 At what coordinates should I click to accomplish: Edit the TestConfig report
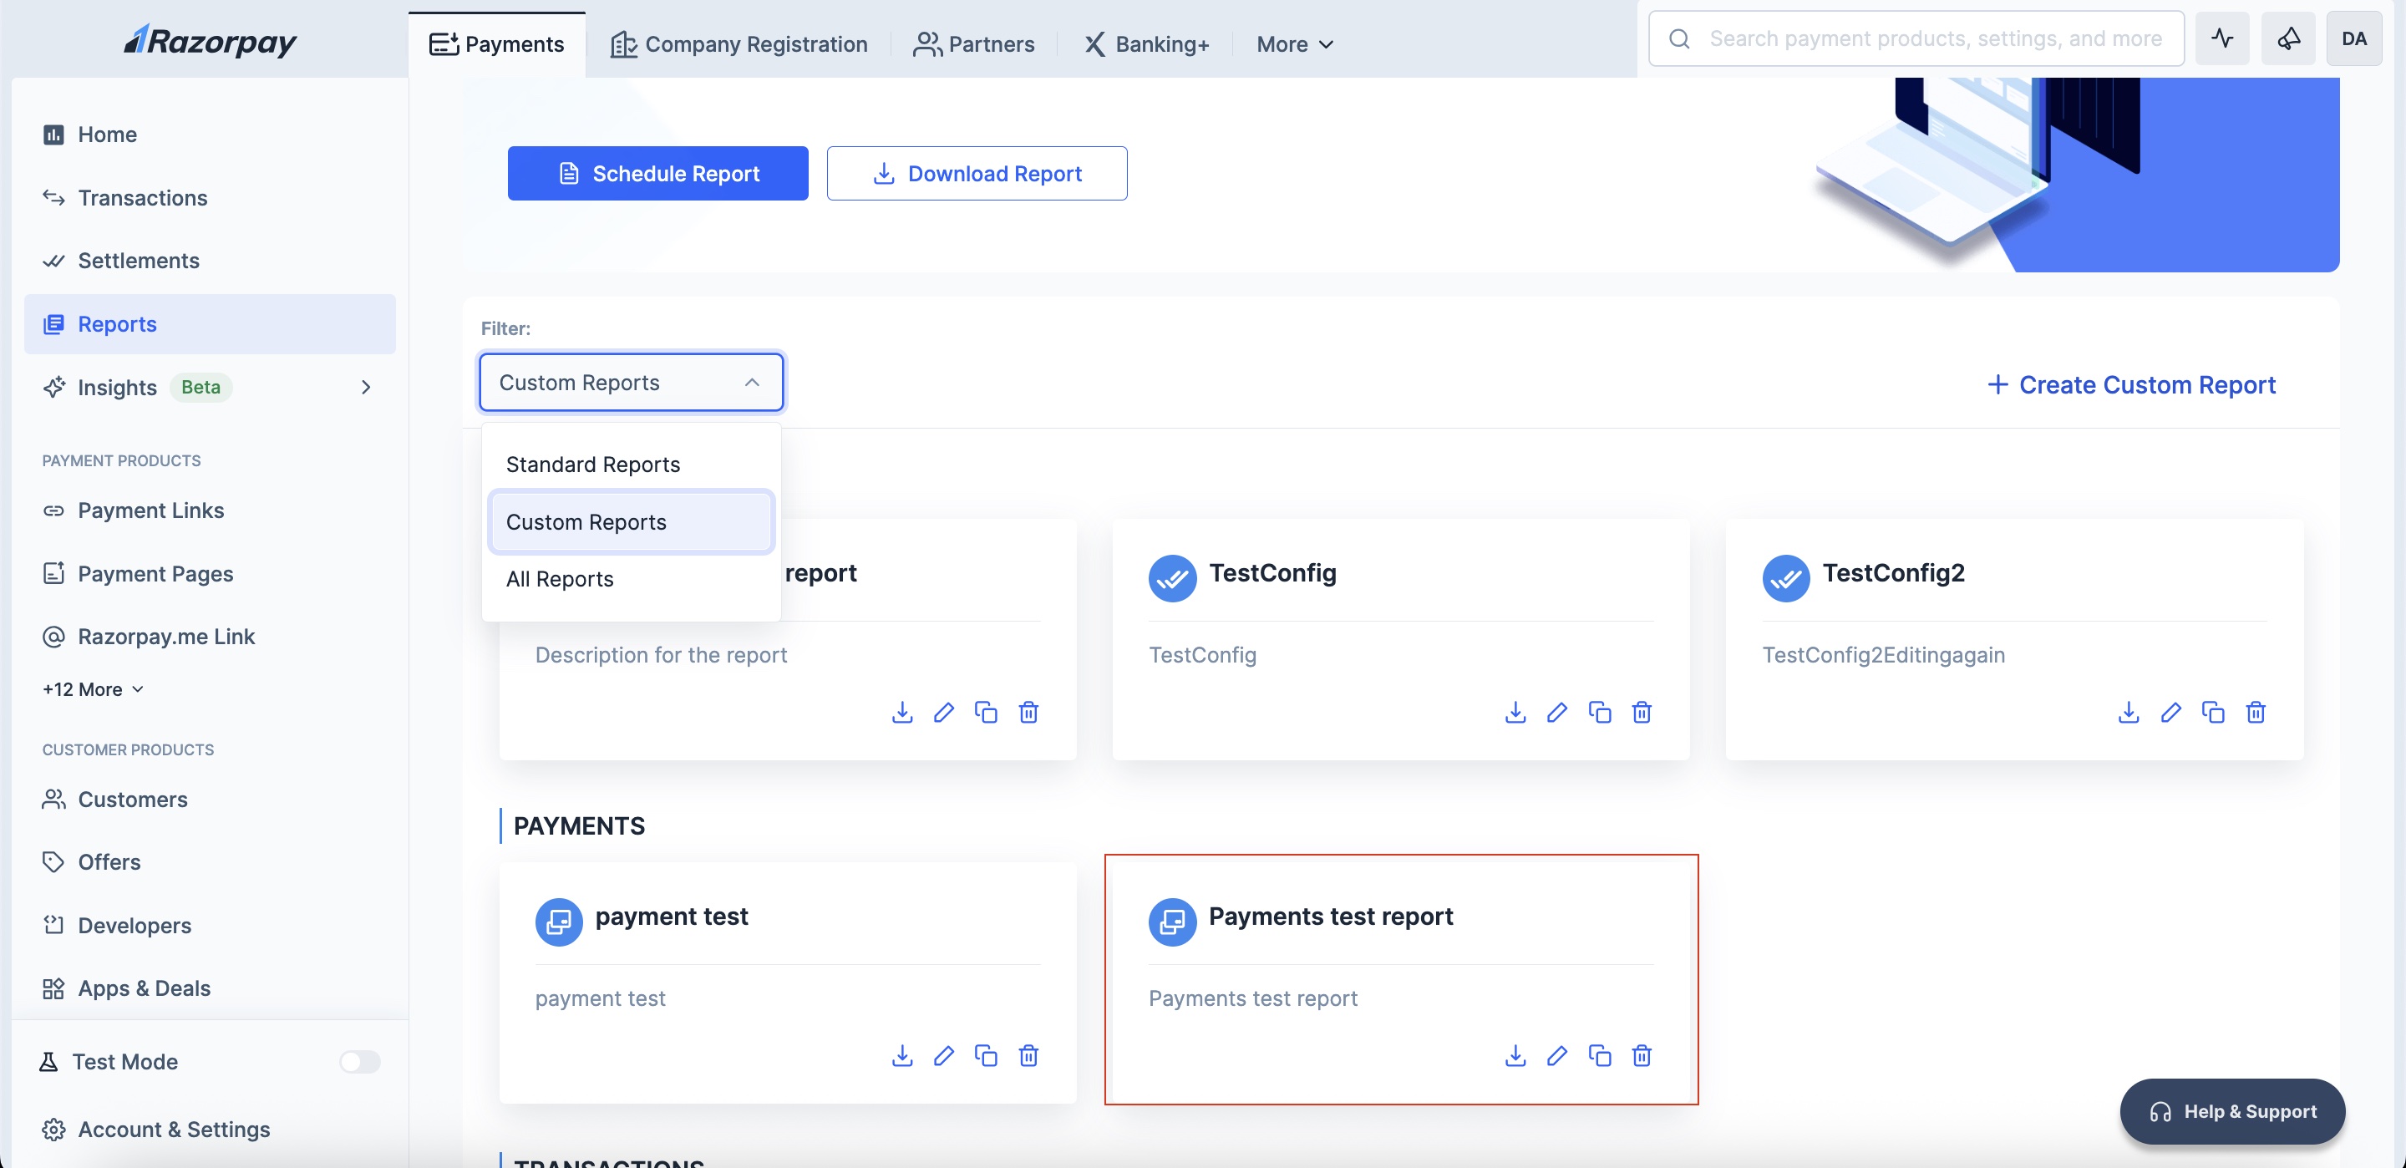[x=1557, y=713]
